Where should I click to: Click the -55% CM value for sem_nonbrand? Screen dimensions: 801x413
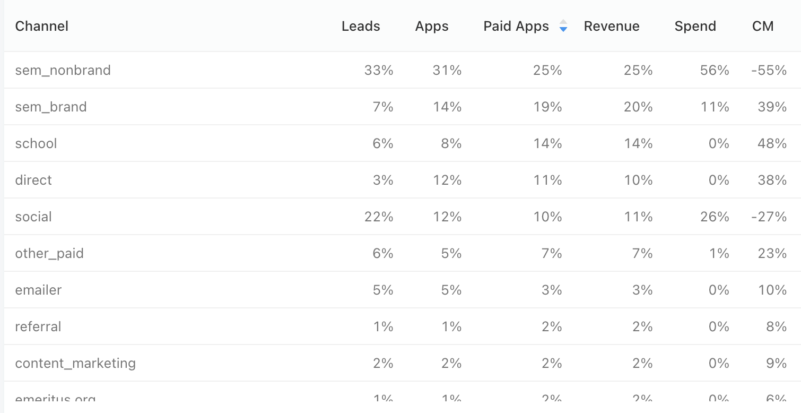(x=769, y=70)
